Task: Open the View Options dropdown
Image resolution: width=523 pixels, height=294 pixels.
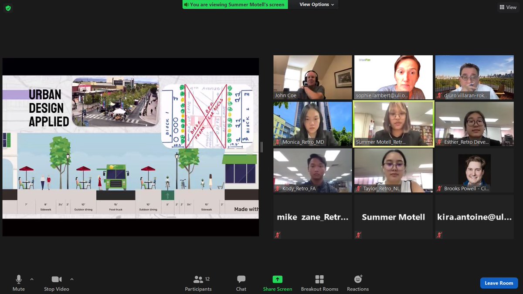Action: click(x=317, y=4)
